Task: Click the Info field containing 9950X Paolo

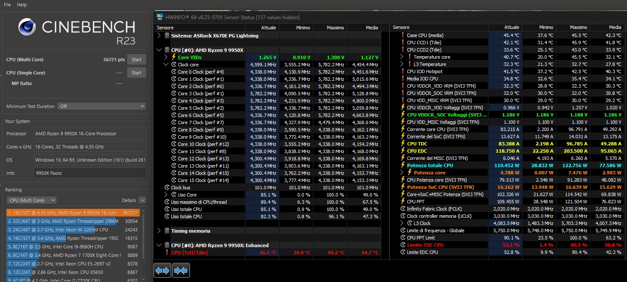Action: [x=90, y=173]
